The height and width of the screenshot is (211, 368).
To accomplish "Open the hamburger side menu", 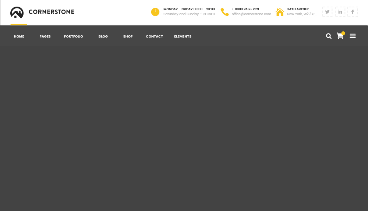I will [x=353, y=36].
